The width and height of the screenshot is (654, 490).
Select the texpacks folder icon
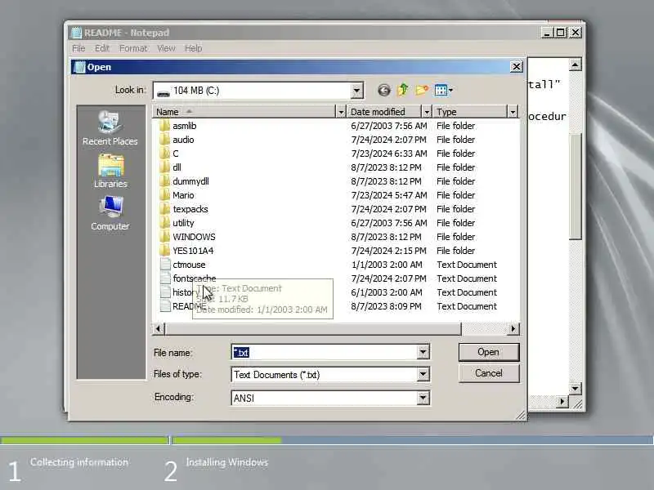click(x=165, y=209)
